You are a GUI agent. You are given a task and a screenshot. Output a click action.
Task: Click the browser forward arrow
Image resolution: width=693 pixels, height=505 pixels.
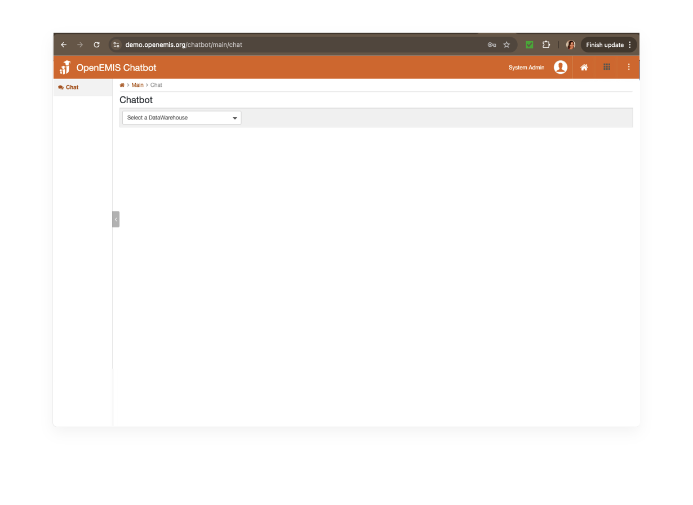click(80, 45)
